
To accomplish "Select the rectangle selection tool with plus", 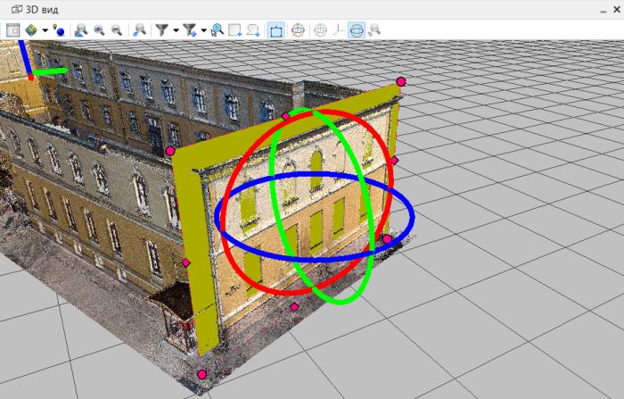I will click(x=235, y=29).
